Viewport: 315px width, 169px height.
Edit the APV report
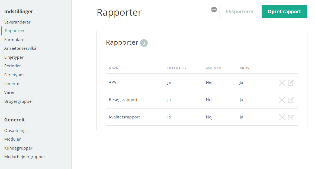tap(291, 82)
